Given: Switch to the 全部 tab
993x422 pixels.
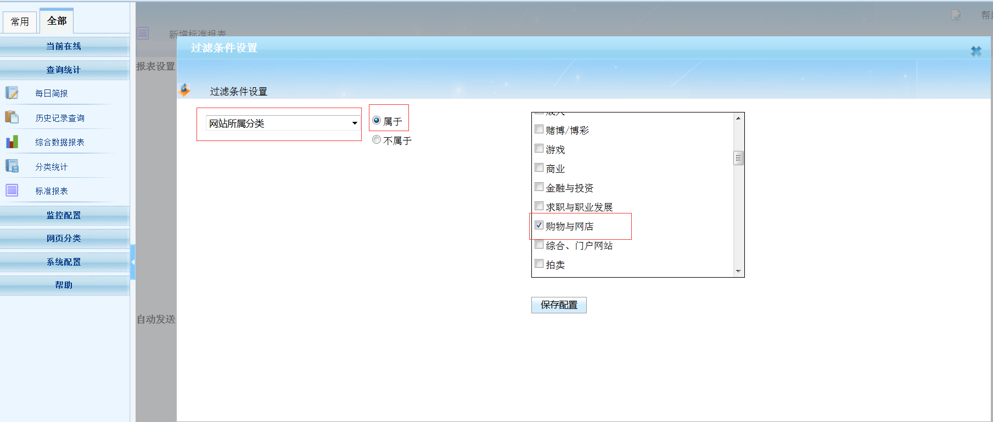Looking at the screenshot, I should (x=57, y=21).
